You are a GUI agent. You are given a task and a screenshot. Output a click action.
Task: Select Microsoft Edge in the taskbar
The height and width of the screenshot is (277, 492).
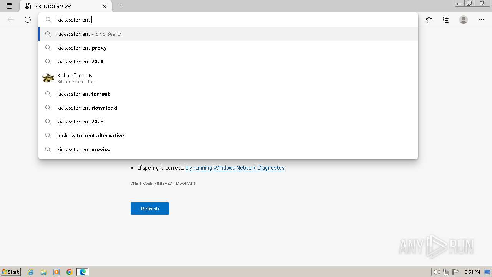(x=83, y=272)
